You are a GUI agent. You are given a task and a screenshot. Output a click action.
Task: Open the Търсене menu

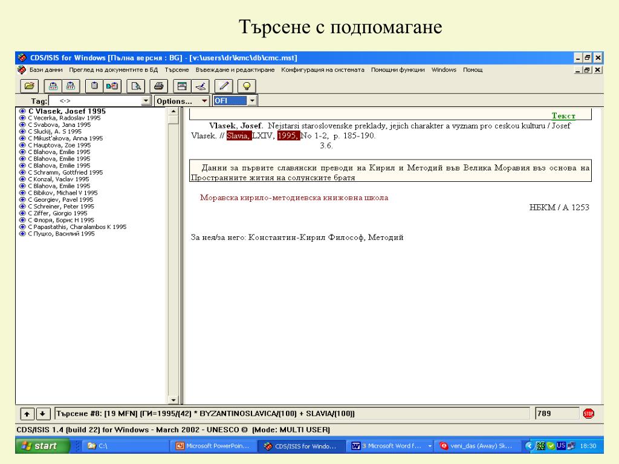177,70
